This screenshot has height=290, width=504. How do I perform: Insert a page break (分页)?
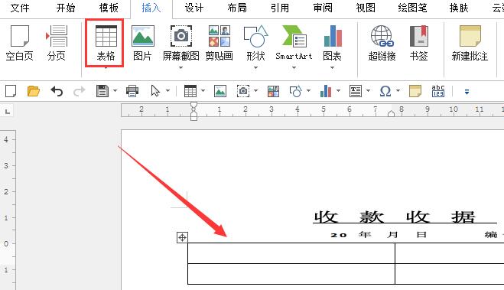pos(57,43)
